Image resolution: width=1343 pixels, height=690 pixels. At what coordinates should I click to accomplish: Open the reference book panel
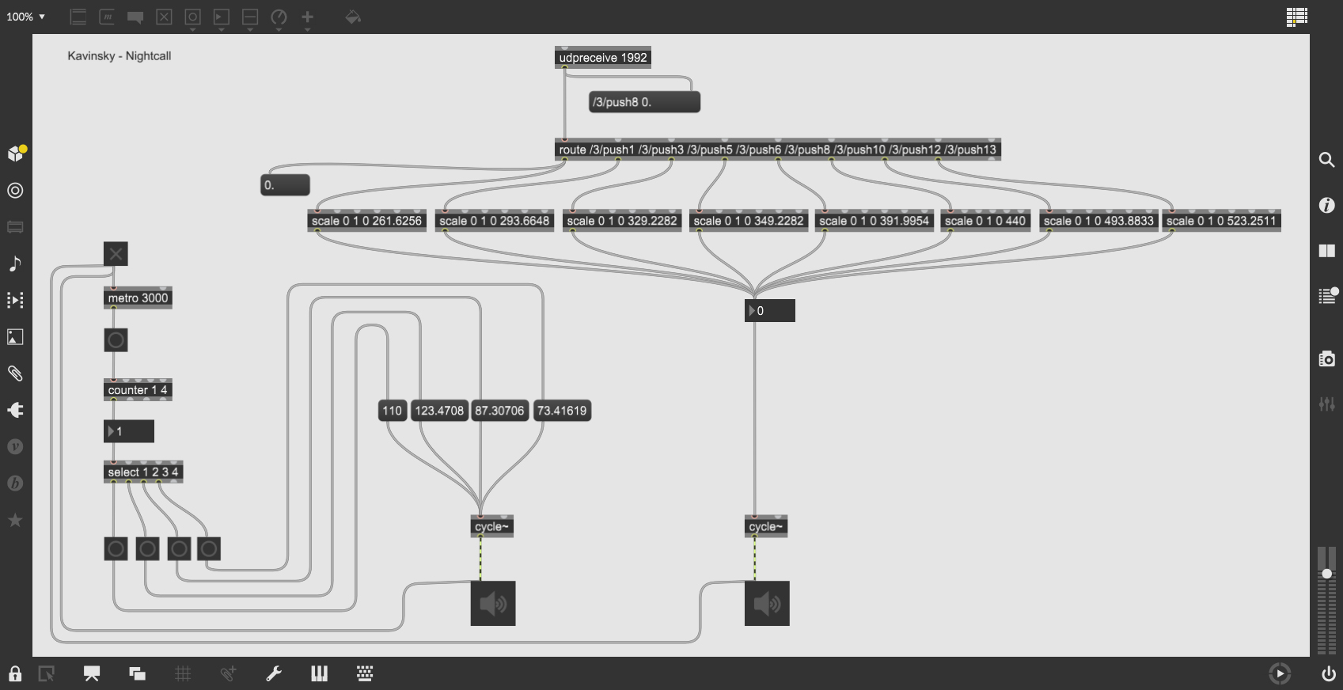tap(1327, 251)
